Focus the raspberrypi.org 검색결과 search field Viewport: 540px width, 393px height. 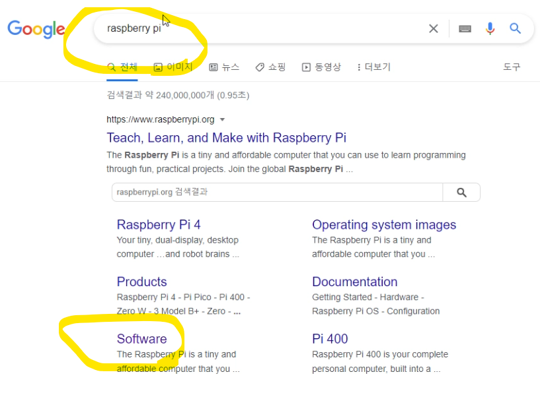point(277,193)
